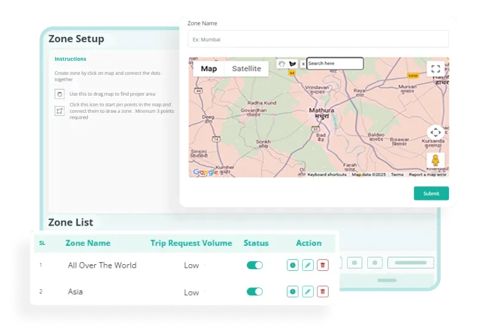Click the Instructions heading
The width and height of the screenshot is (479, 331).
70,59
